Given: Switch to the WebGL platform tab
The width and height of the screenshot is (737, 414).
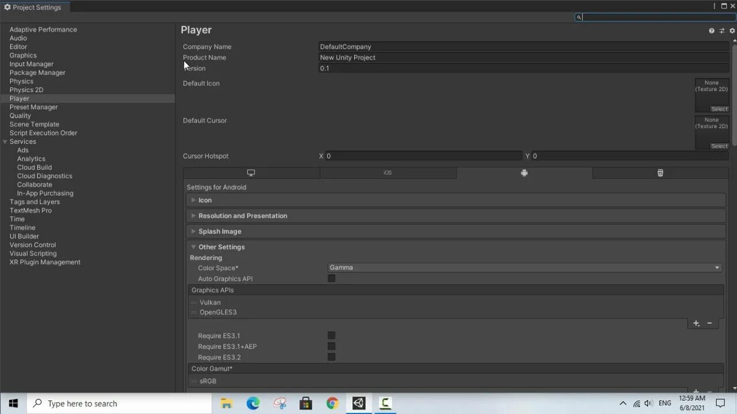Looking at the screenshot, I should [x=660, y=172].
